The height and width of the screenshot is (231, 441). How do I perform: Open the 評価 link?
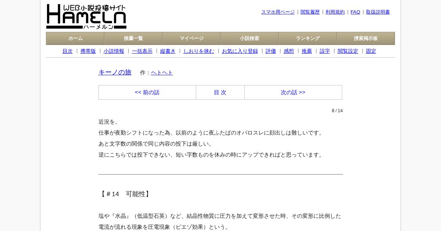[271, 51]
